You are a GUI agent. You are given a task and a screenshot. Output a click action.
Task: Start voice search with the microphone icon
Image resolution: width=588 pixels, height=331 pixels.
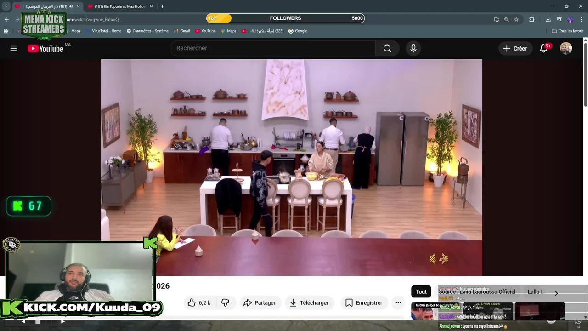tap(413, 48)
